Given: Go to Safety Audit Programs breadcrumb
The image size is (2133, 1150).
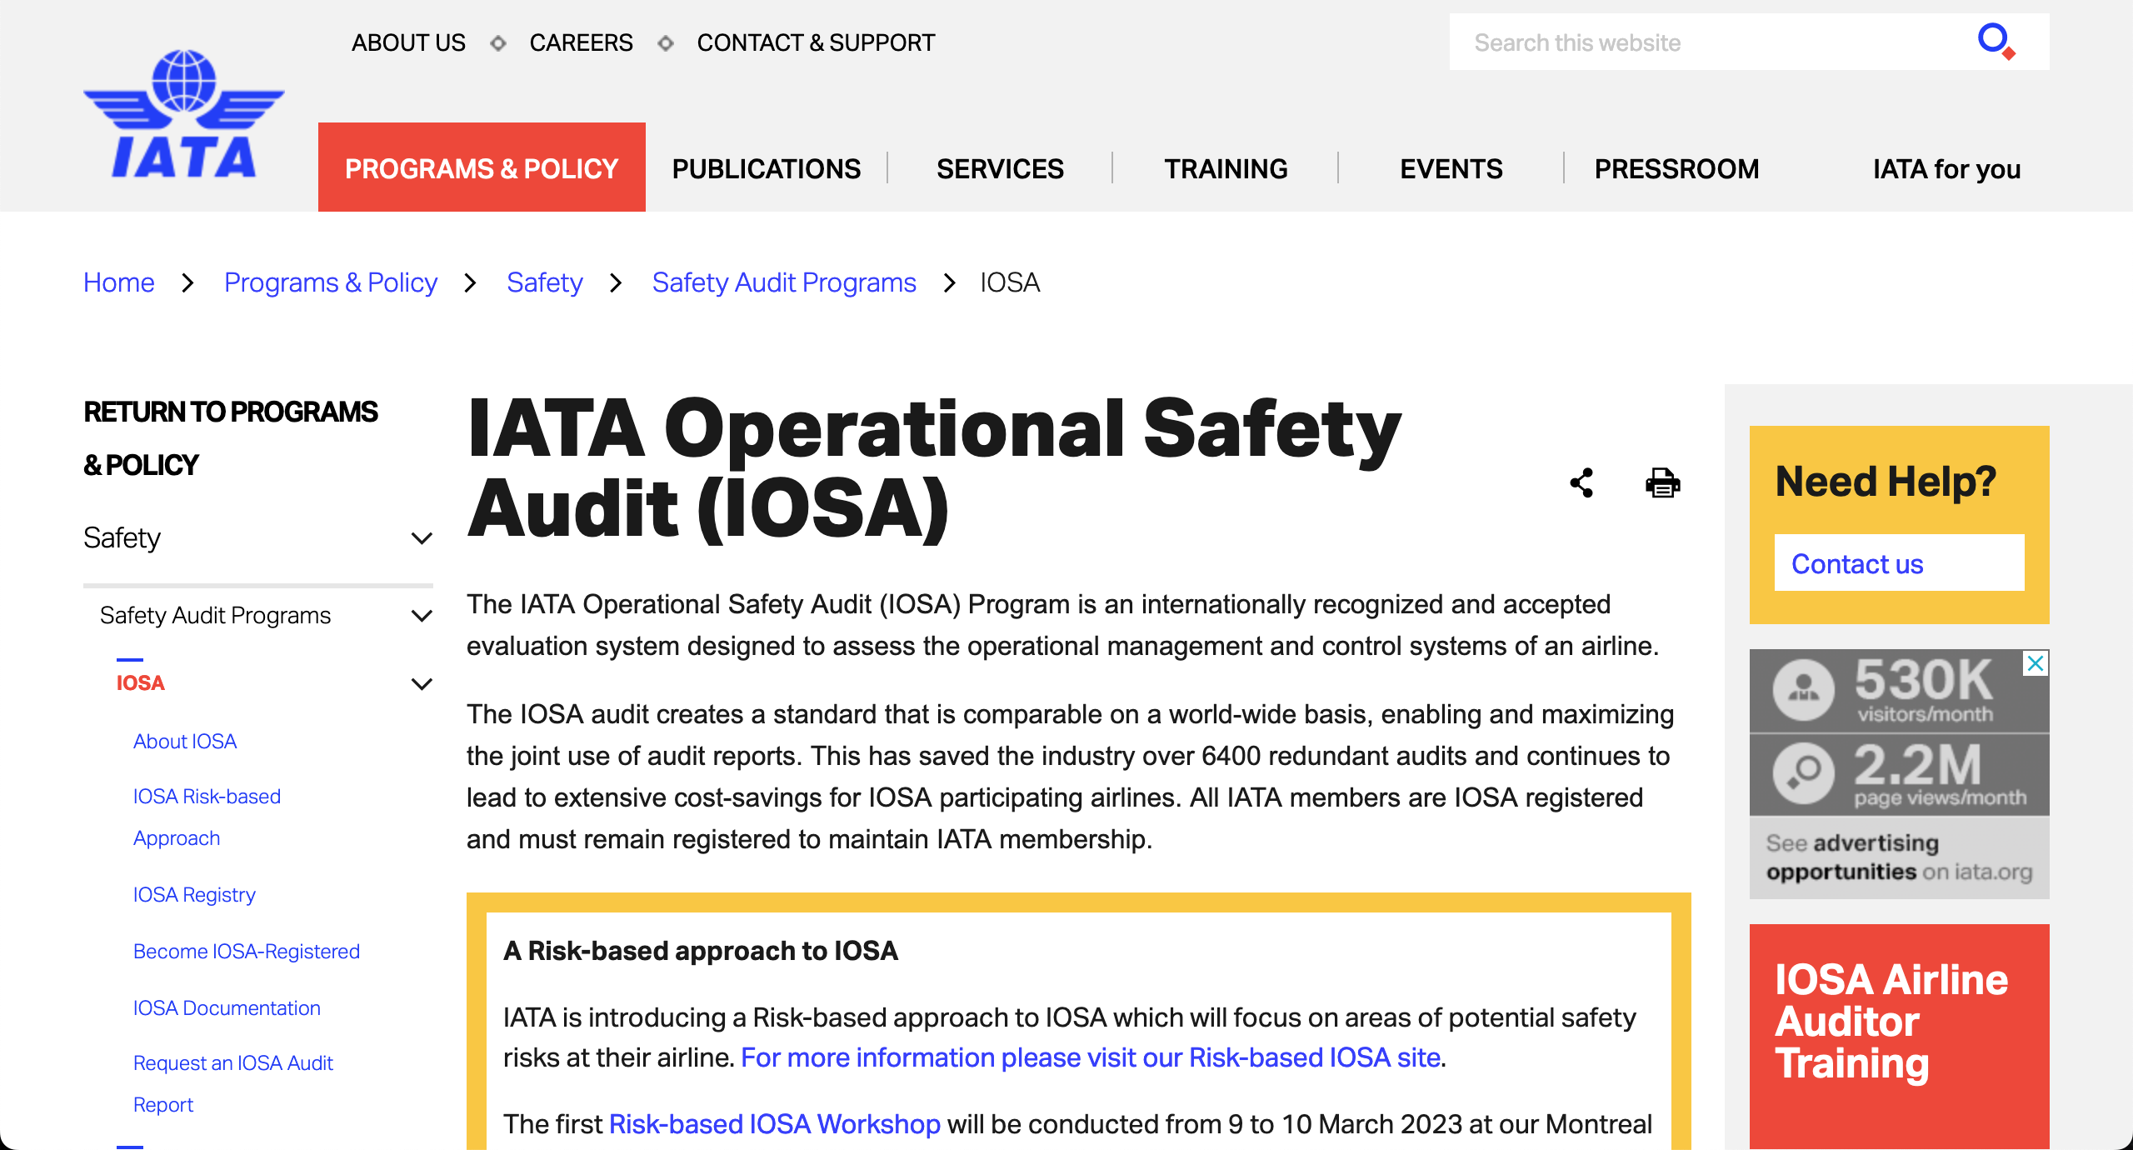Looking at the screenshot, I should [x=783, y=282].
